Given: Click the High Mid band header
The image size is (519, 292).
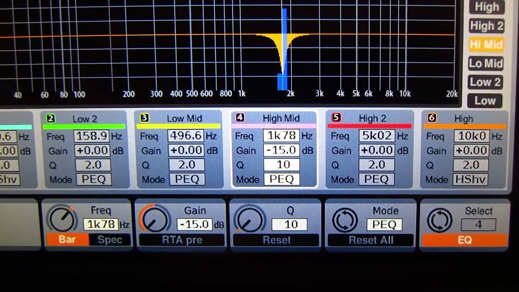Looking at the screenshot, I should (x=281, y=118).
